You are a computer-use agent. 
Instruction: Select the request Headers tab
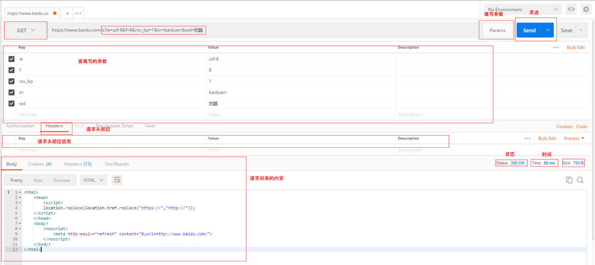(54, 126)
